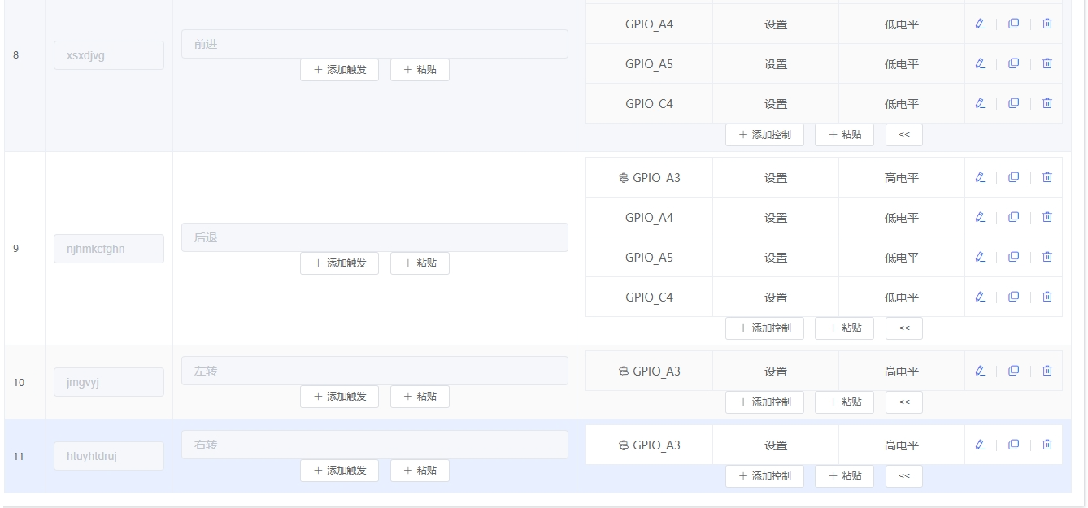Click the GPIO_A3 cell in the 右转 row
Image resolution: width=1088 pixels, height=508 pixels.
(649, 445)
